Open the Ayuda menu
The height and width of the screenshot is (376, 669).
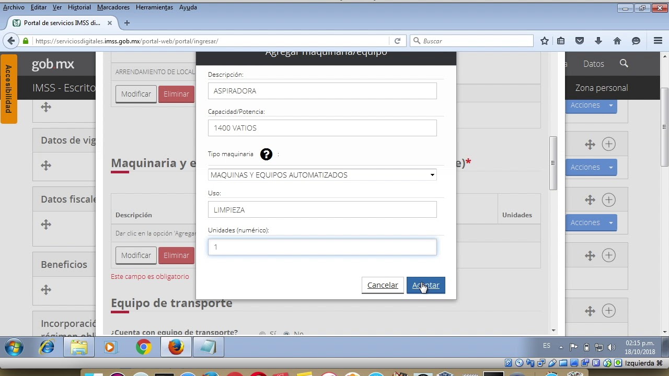(x=188, y=7)
